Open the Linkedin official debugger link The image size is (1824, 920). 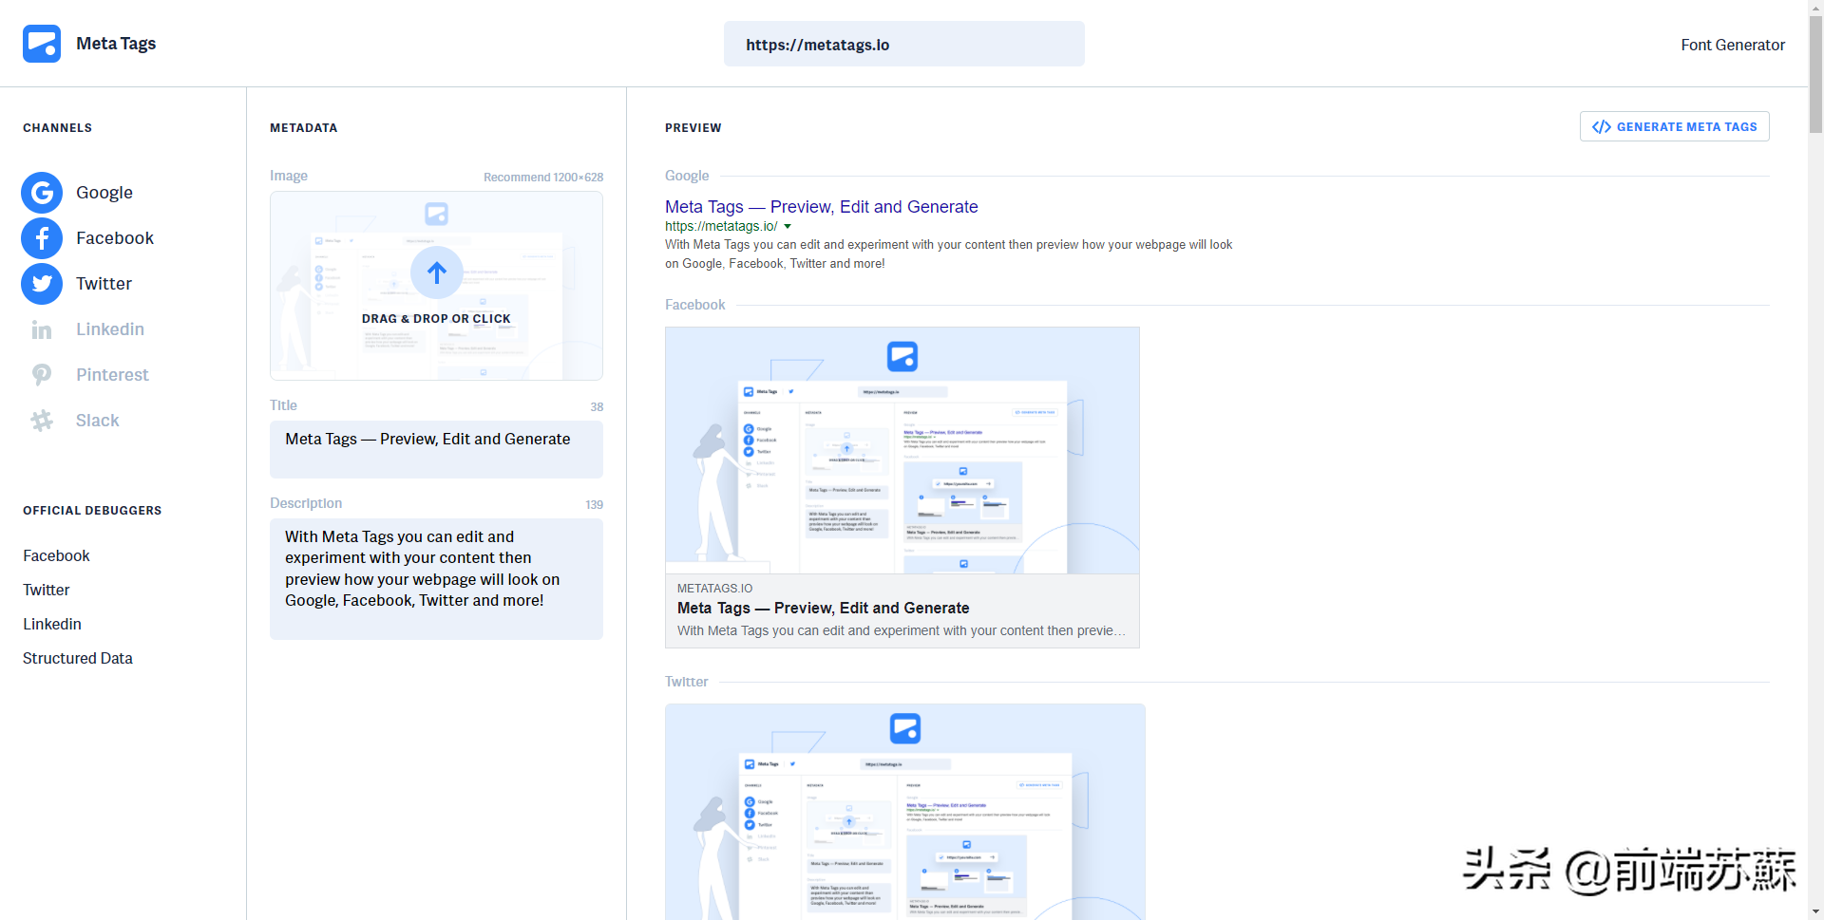(x=52, y=624)
